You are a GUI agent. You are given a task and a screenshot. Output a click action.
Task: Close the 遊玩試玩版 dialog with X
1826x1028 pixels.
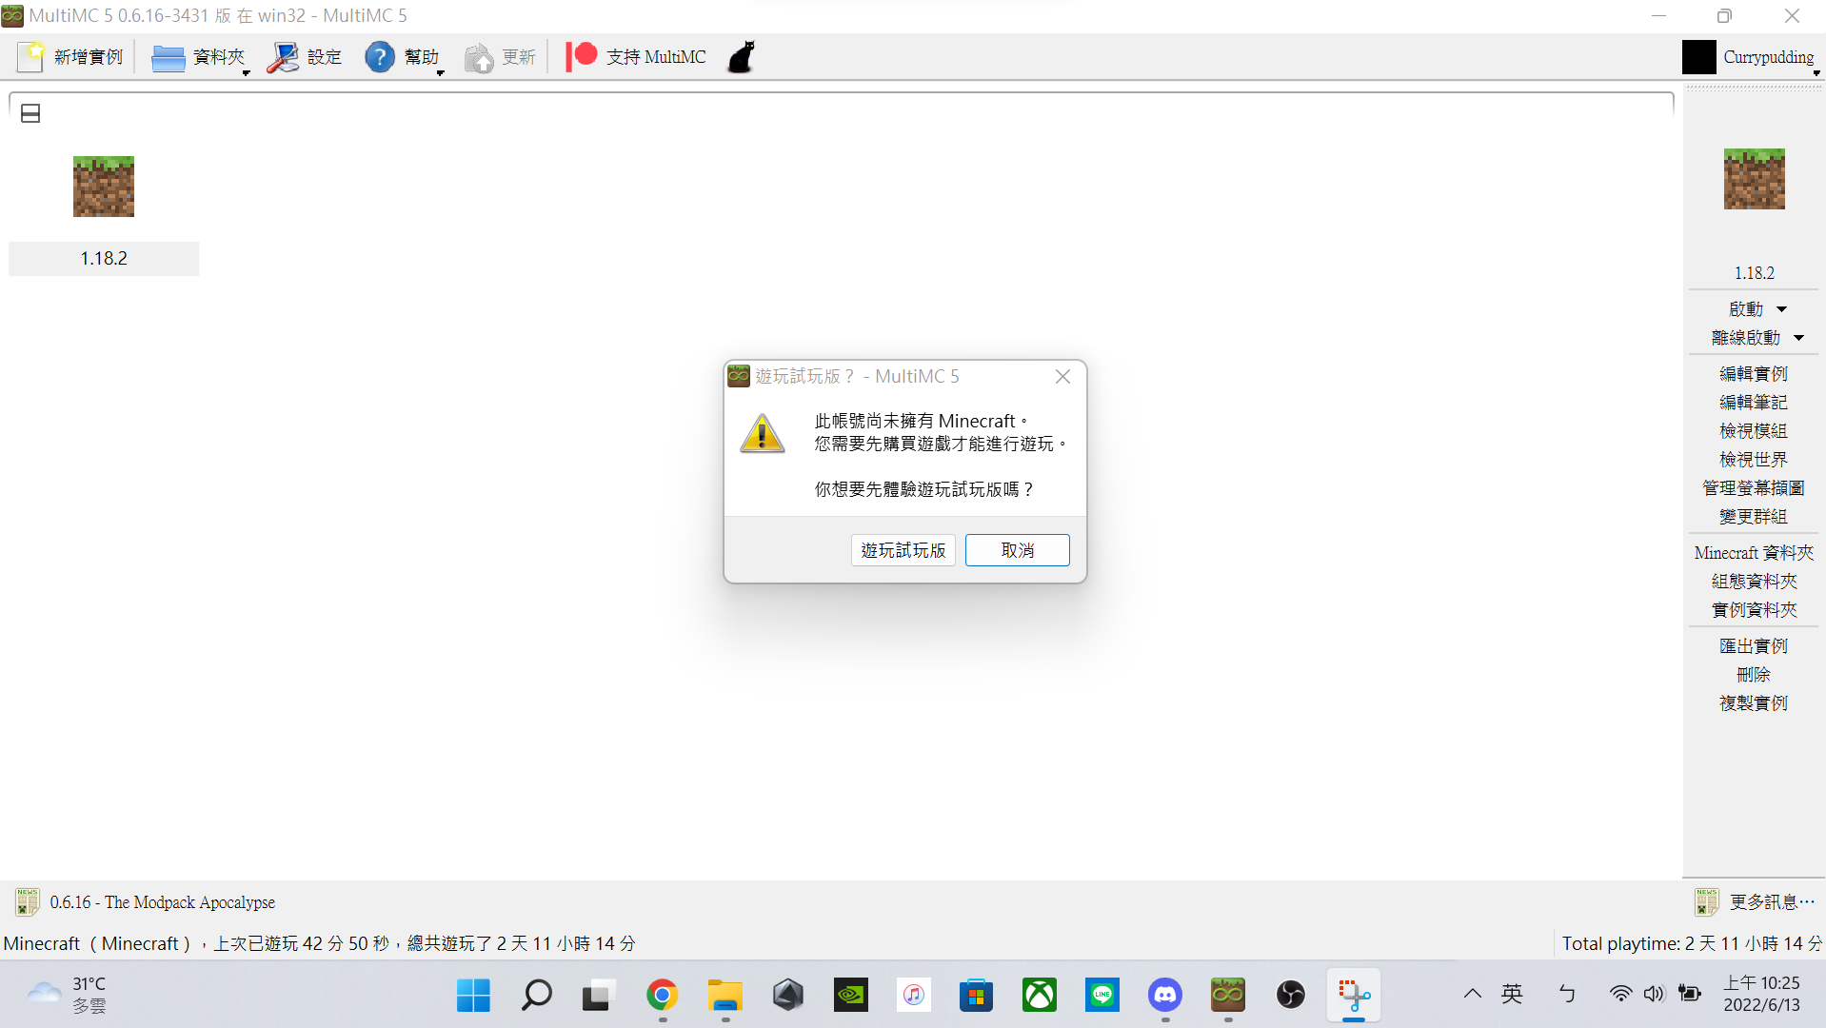point(1063,377)
